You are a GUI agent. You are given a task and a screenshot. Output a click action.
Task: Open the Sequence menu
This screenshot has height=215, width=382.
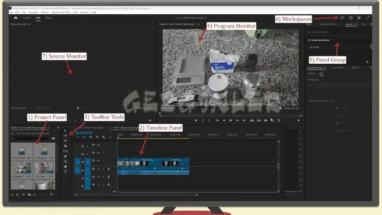pos(33,12)
